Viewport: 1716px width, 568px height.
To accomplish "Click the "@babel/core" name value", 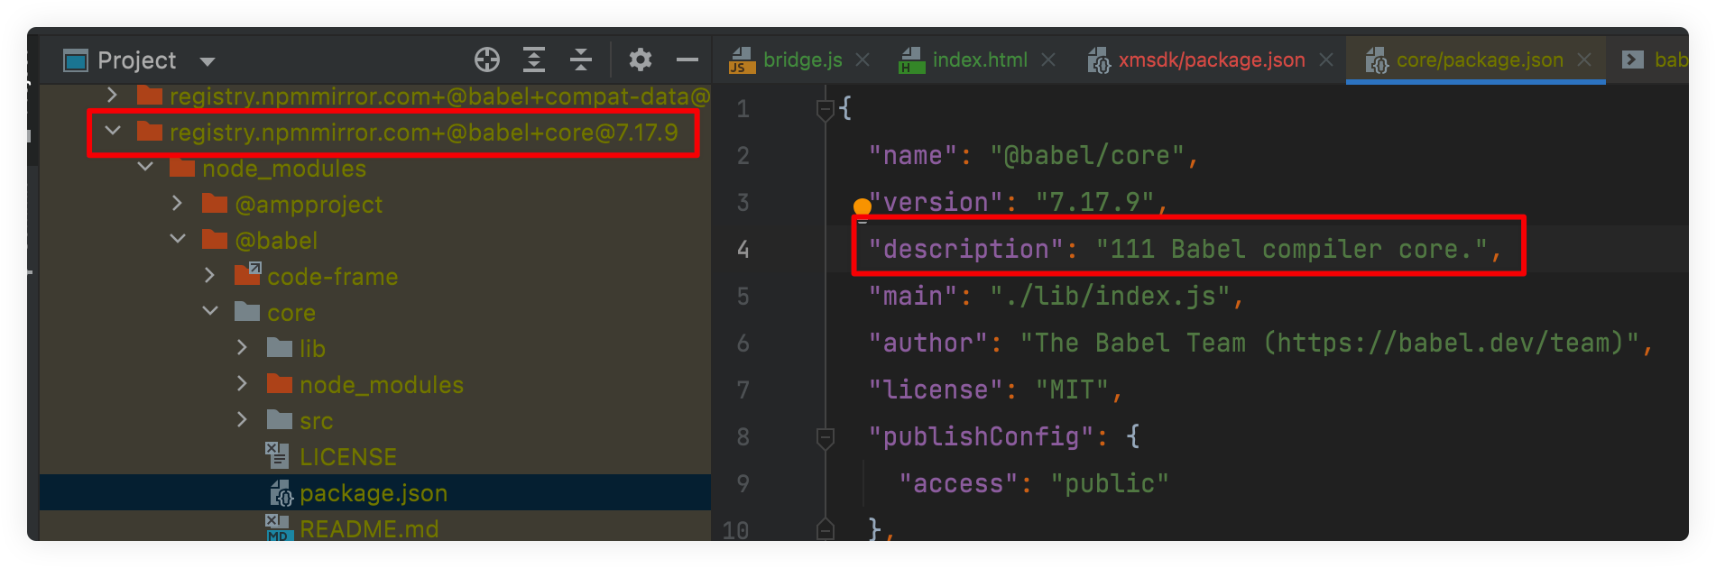I will pos(1087,155).
